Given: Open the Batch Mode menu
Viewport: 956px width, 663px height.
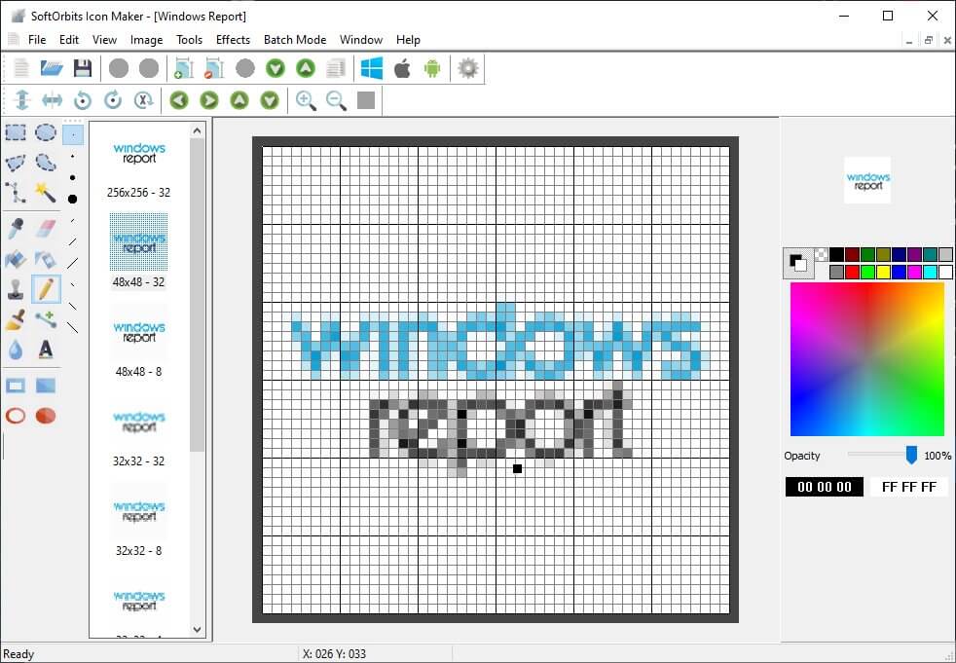Looking at the screenshot, I should pyautogui.click(x=294, y=40).
